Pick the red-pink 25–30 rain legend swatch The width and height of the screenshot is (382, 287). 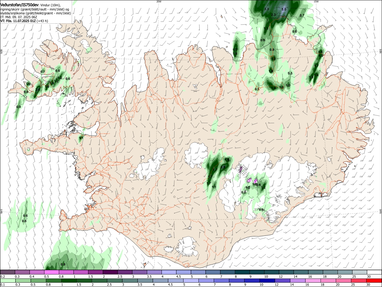[x=359, y=280]
